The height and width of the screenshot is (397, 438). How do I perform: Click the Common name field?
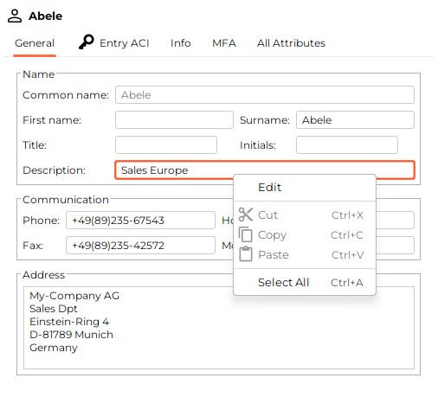pos(265,95)
